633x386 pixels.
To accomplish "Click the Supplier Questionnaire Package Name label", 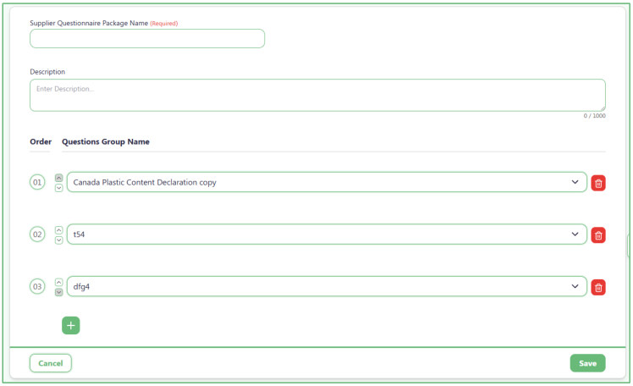I will point(89,23).
